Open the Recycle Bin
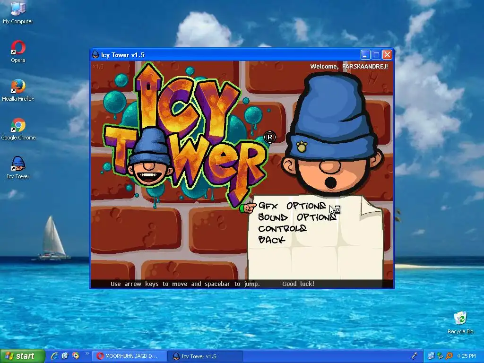Viewport: 484px width, 363px height. (460, 323)
